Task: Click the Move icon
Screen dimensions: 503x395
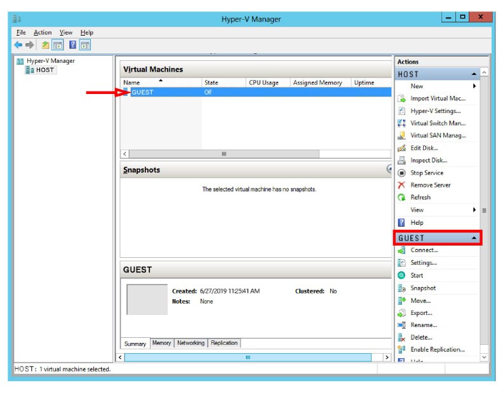Action: [x=401, y=300]
